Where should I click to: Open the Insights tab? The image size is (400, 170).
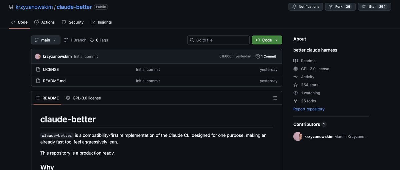101,22
